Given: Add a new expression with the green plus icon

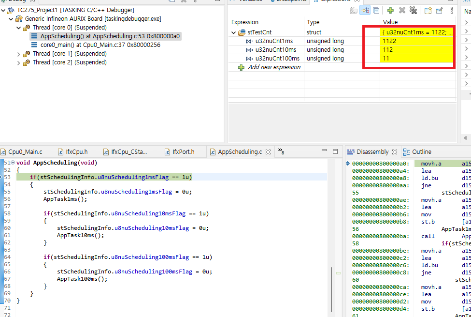Looking at the screenshot, I should point(390,11).
